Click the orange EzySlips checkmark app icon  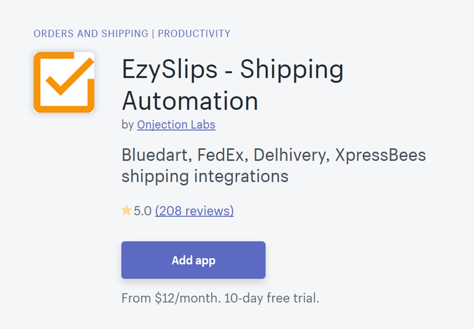pos(64,82)
